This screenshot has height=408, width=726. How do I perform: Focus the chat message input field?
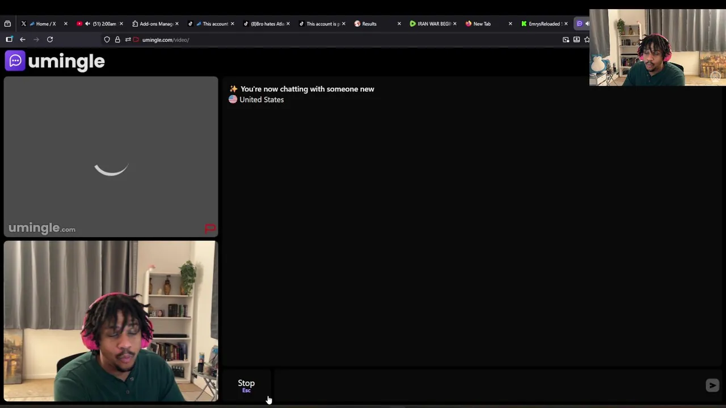point(488,385)
